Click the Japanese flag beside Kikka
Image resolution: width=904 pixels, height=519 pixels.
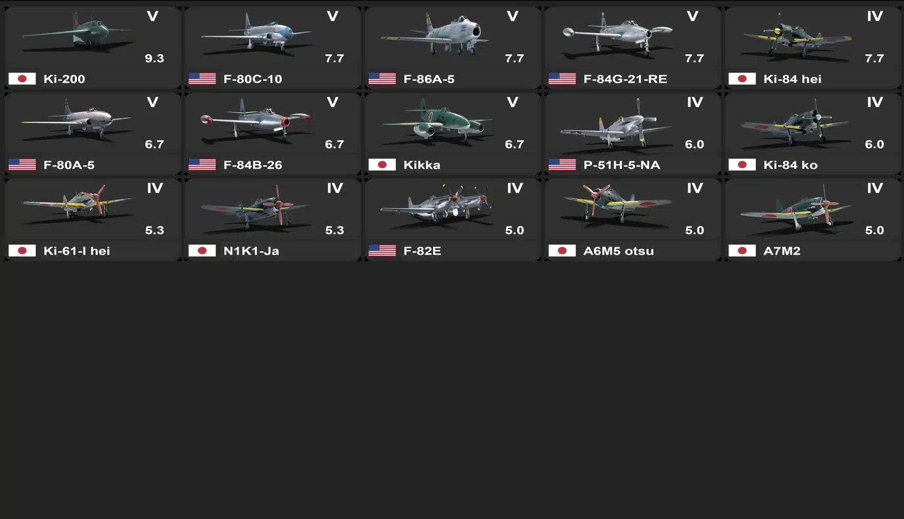coord(382,165)
